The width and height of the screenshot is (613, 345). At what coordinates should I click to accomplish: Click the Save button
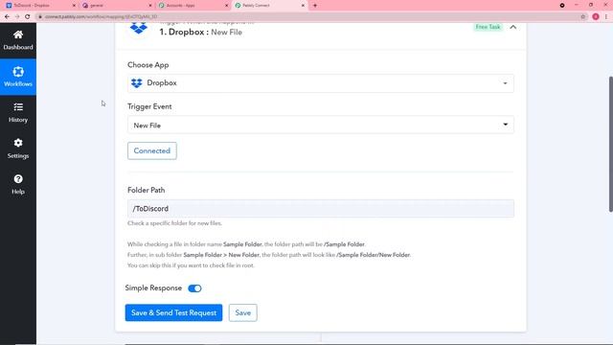pyautogui.click(x=242, y=313)
